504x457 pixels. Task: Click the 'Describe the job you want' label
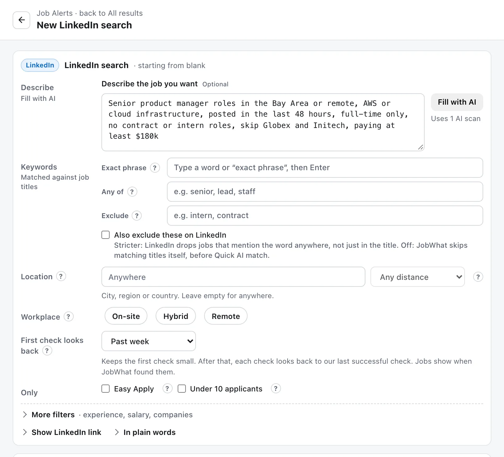coord(150,84)
